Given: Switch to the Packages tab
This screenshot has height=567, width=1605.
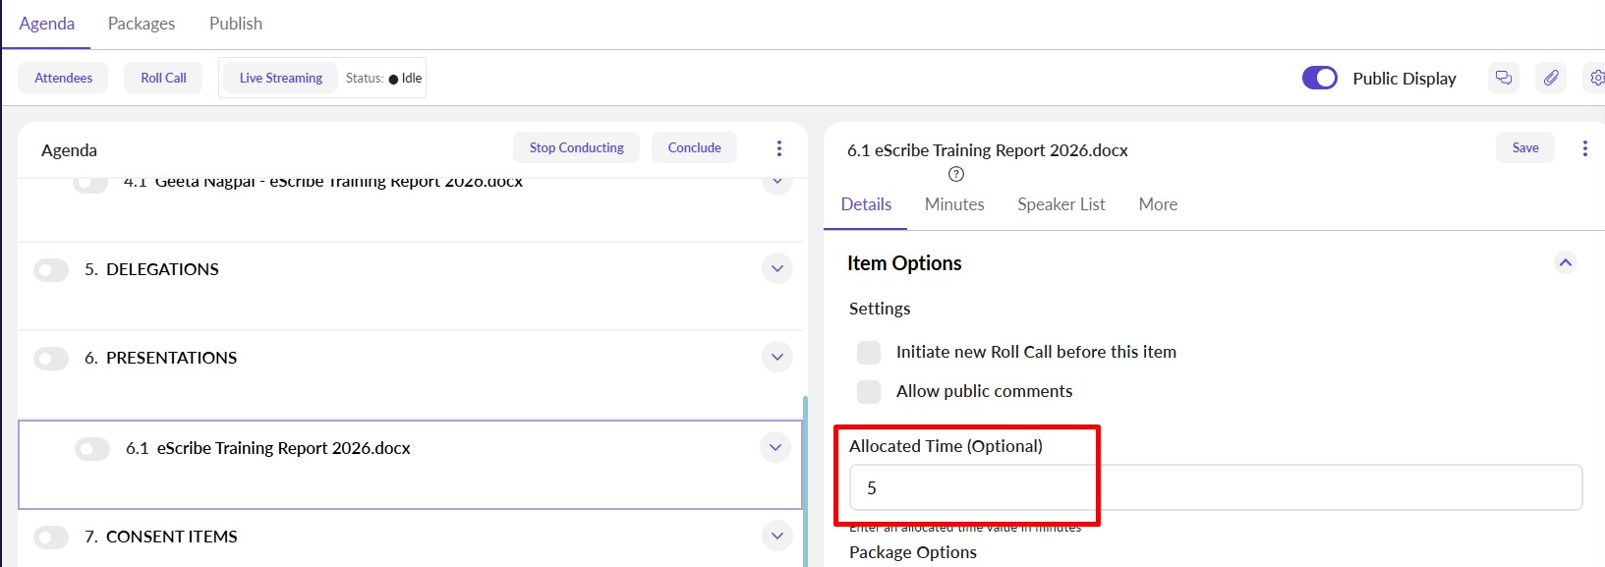Looking at the screenshot, I should click(x=142, y=24).
